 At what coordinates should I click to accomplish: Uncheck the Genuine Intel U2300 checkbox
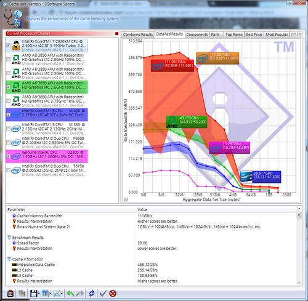[x=8, y=156]
